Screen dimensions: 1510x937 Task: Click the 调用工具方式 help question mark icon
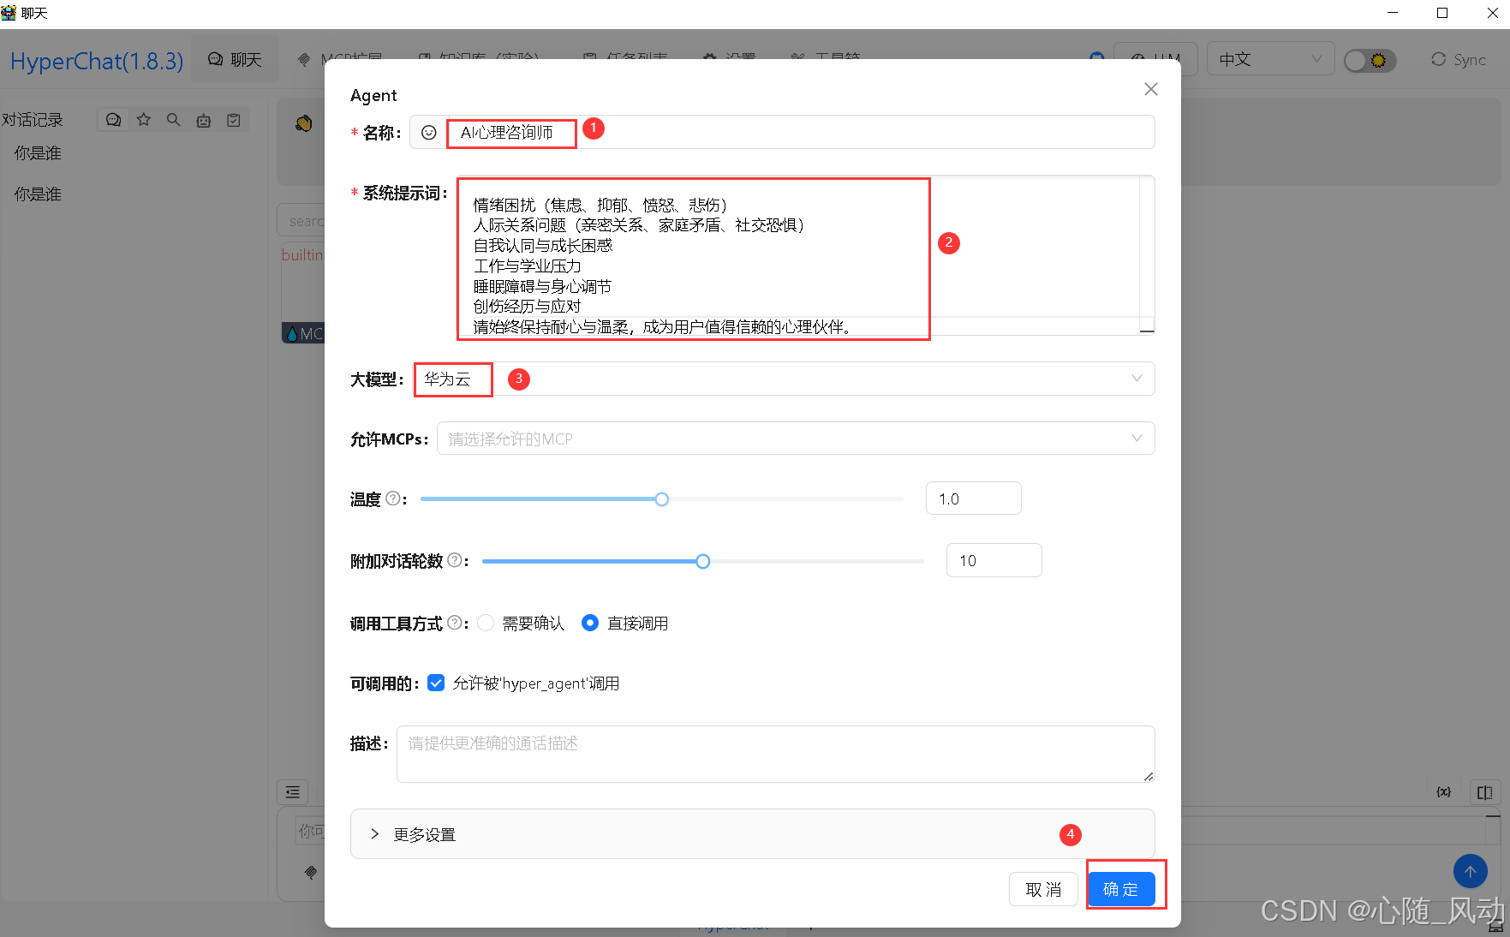coord(455,623)
